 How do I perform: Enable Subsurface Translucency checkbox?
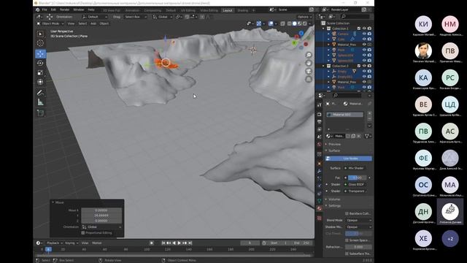click(x=347, y=254)
